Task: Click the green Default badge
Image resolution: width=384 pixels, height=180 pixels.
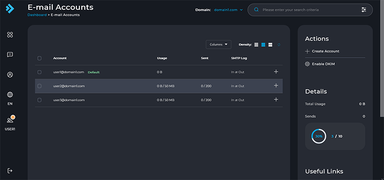Action: coord(94,72)
